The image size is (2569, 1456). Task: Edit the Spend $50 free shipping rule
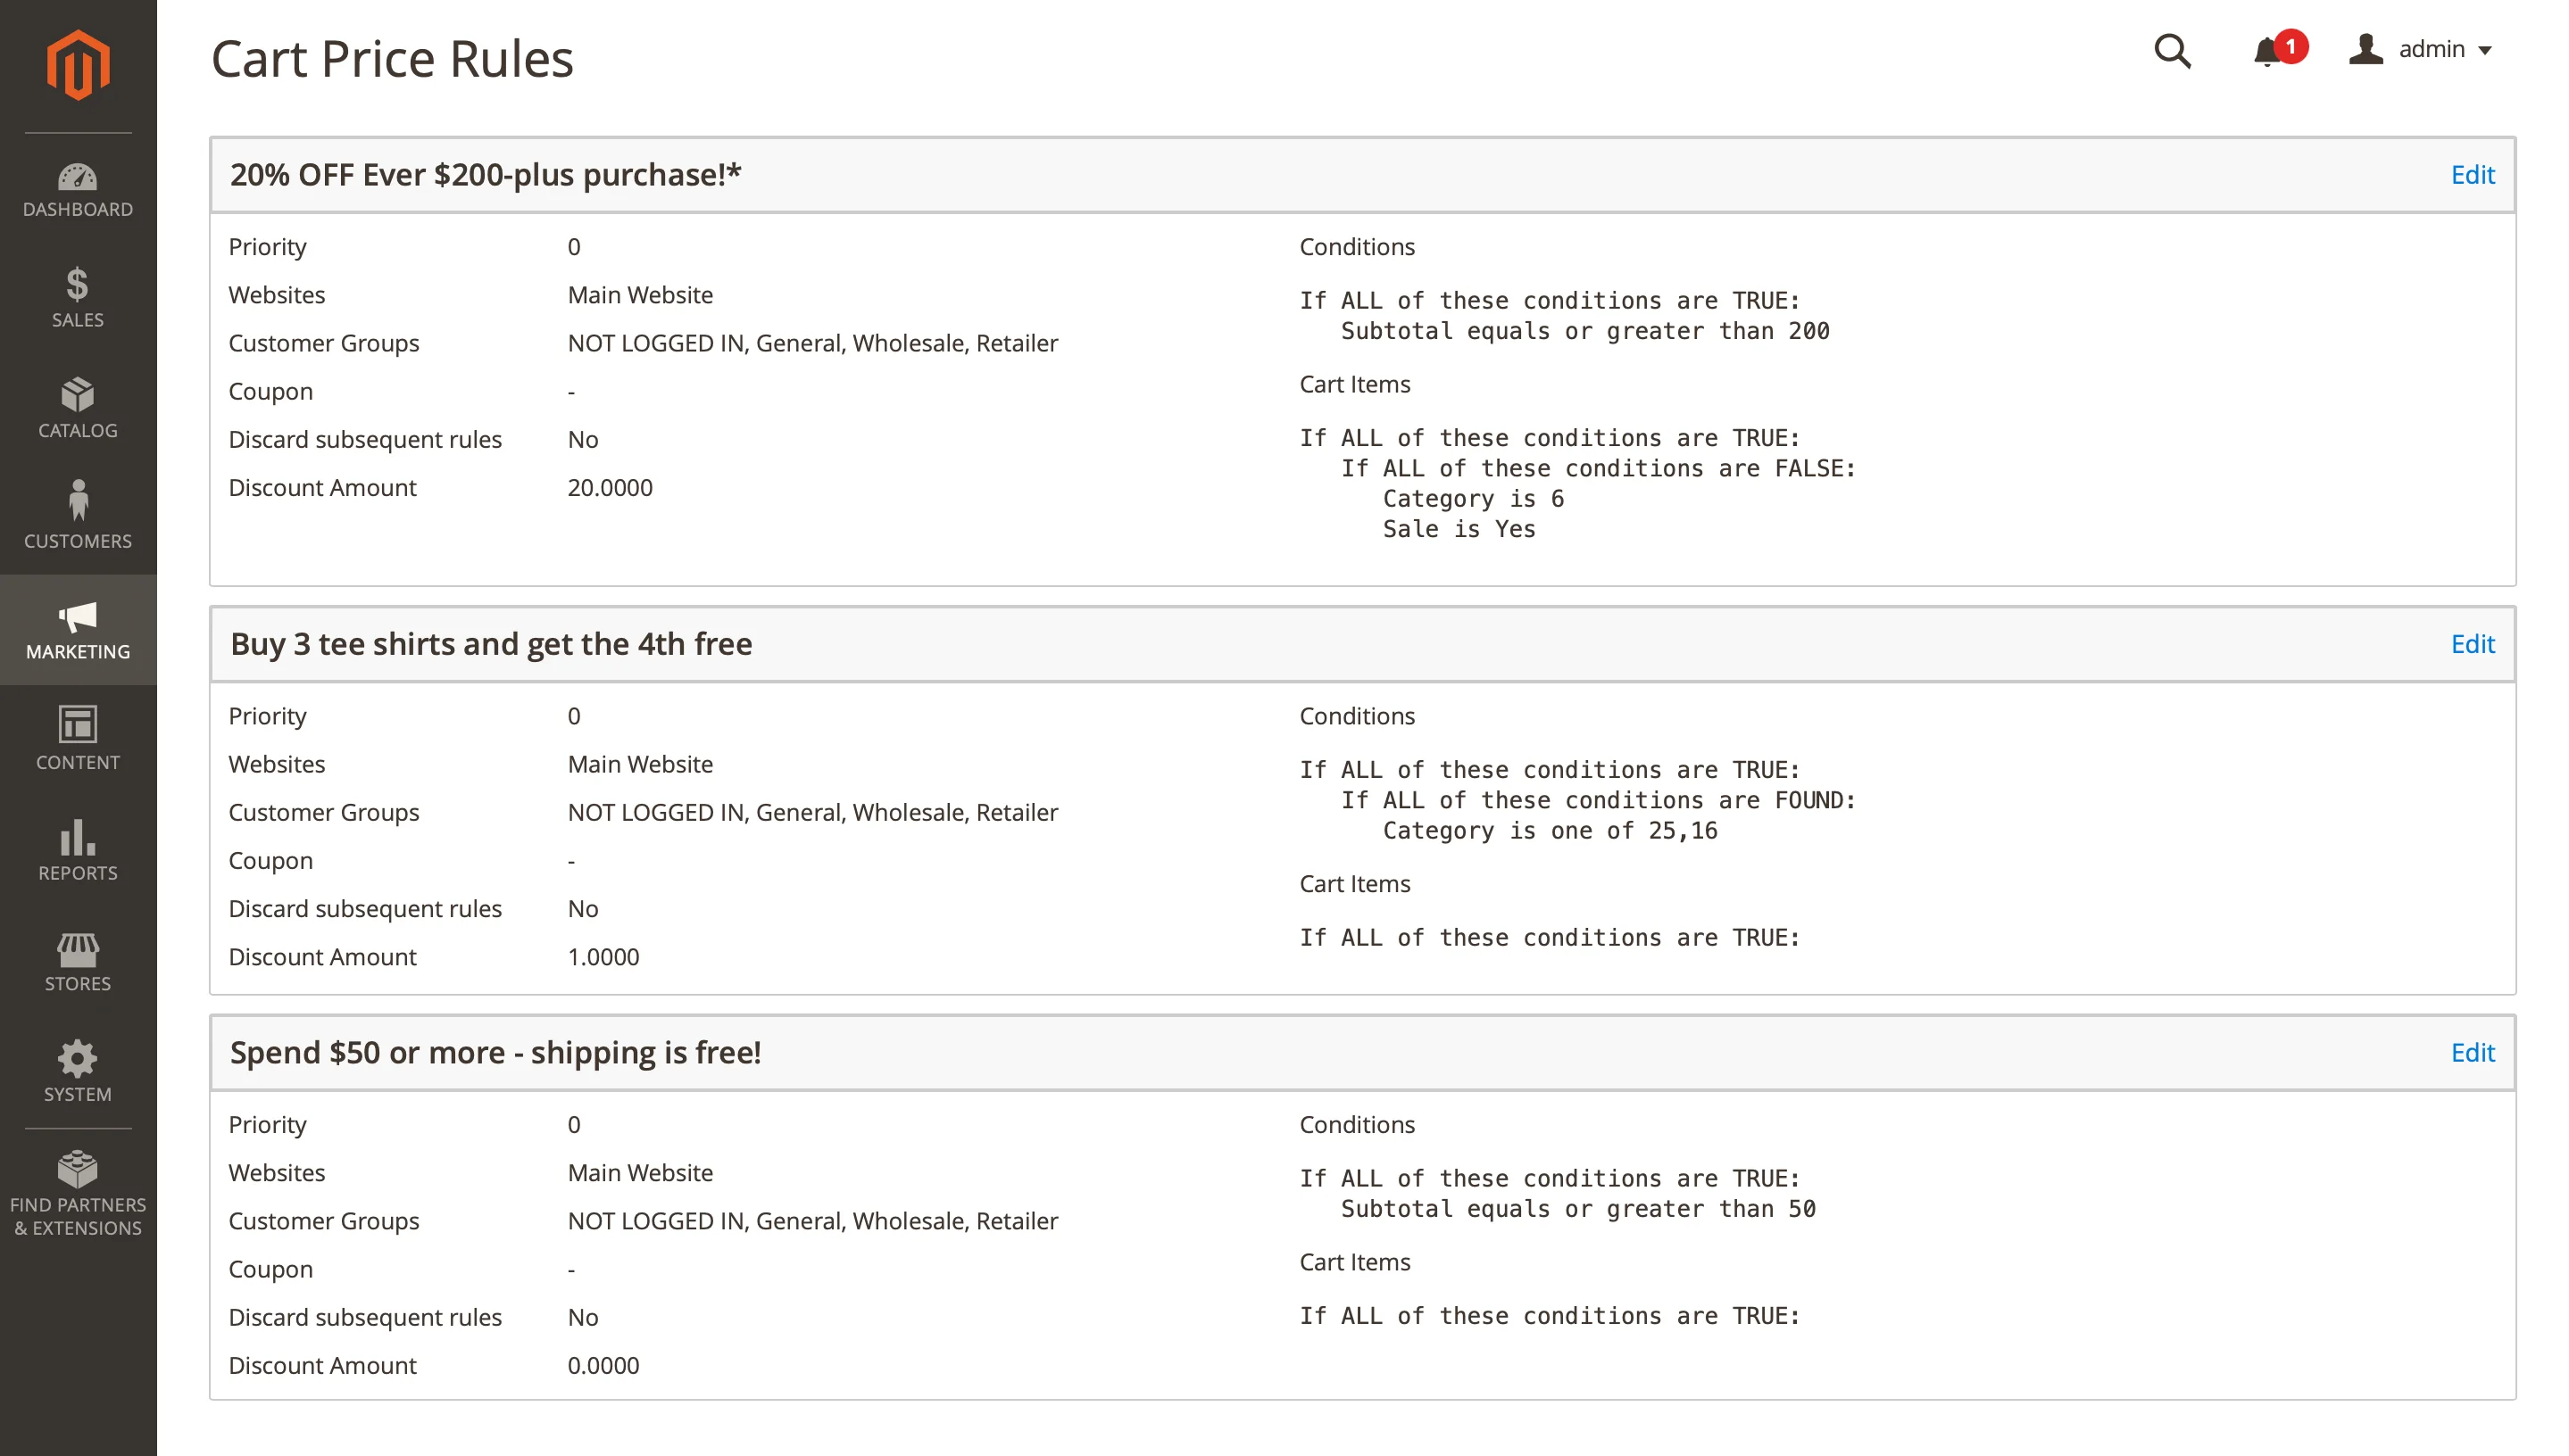pos(2472,1053)
